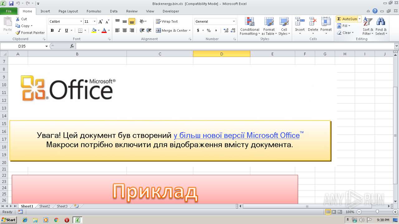Decrease font size with Shrink Font
The image size is (399, 224).
tap(107, 21)
